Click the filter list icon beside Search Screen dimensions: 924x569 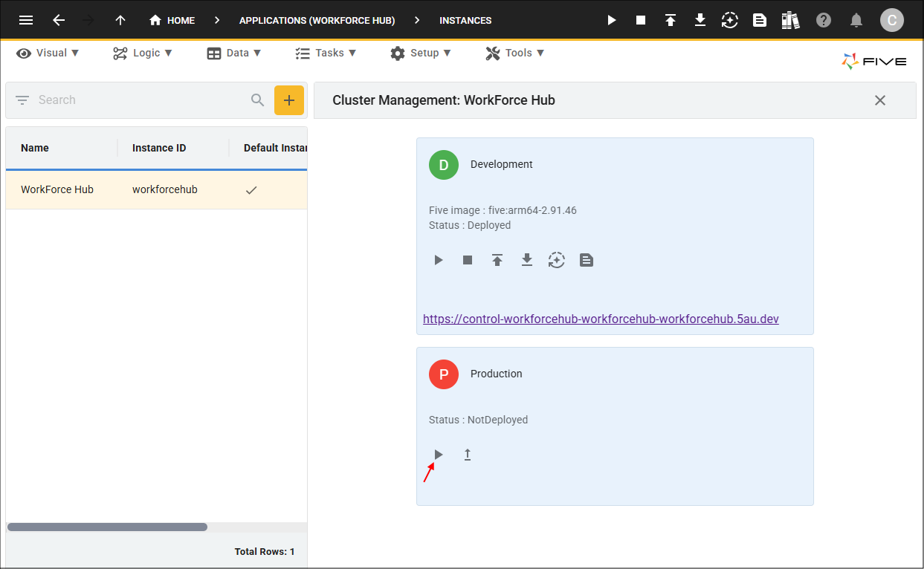click(22, 100)
